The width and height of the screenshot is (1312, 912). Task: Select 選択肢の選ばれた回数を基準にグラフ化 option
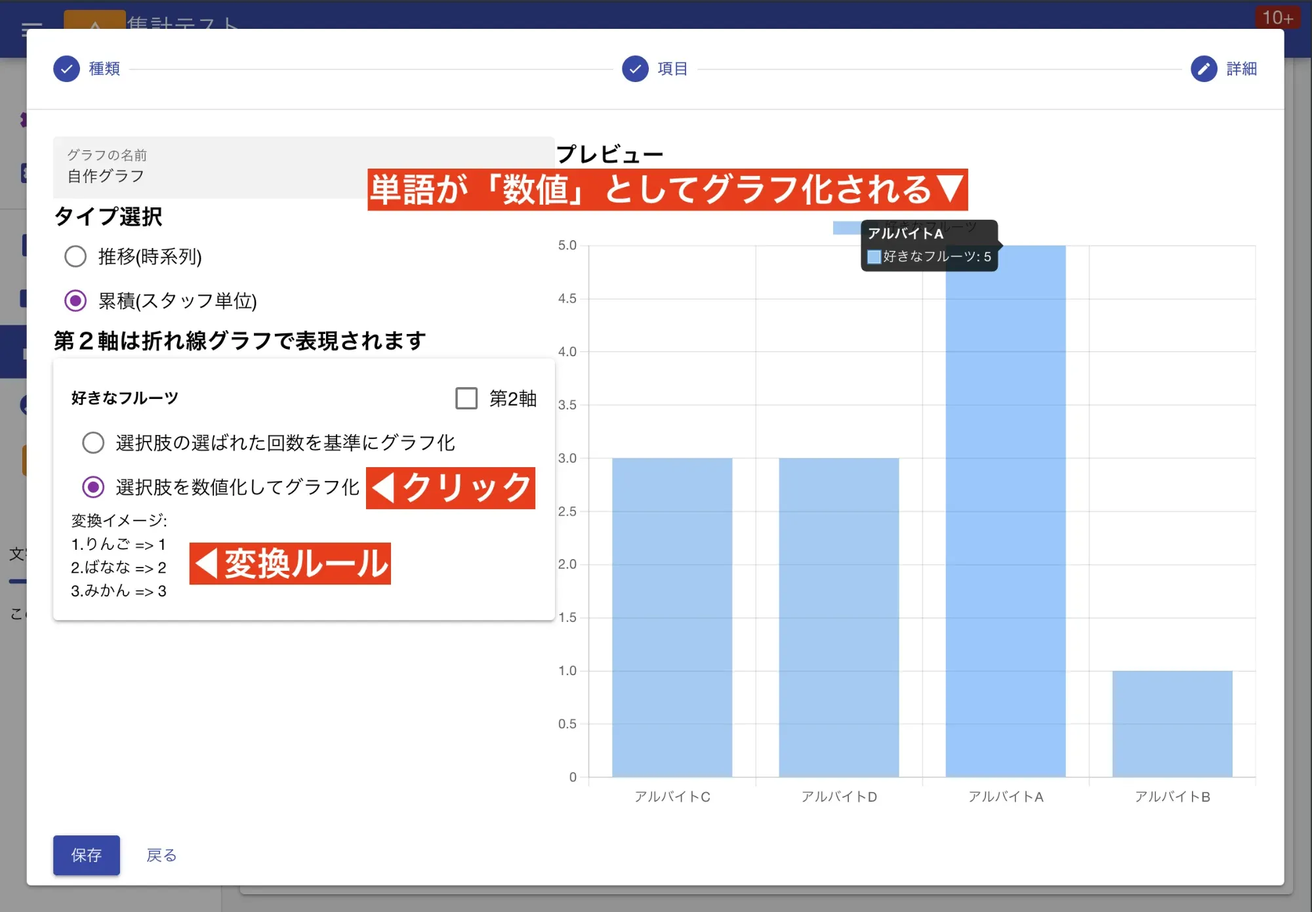click(93, 443)
